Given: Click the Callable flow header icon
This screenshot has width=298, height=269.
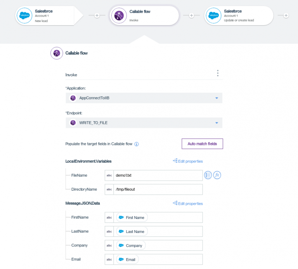Looking at the screenshot, I should (x=57, y=53).
